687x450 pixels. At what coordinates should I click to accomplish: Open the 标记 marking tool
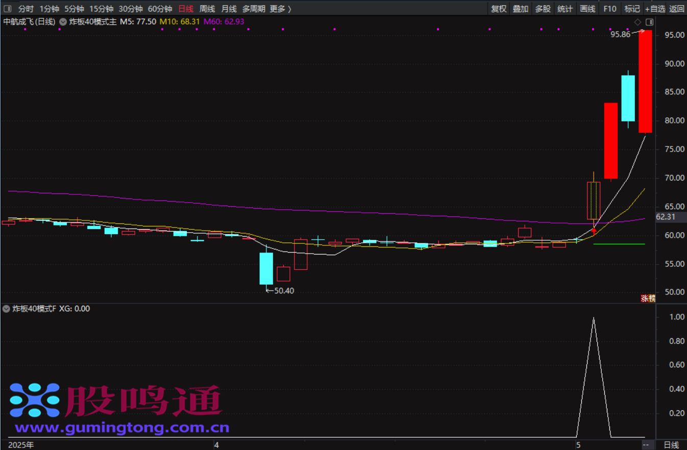[x=632, y=9]
